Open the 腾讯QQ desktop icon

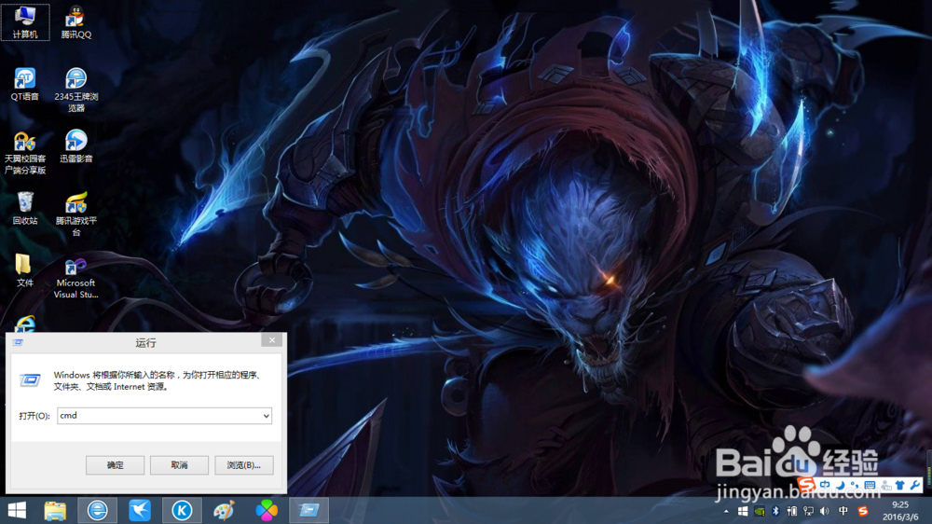(76, 21)
